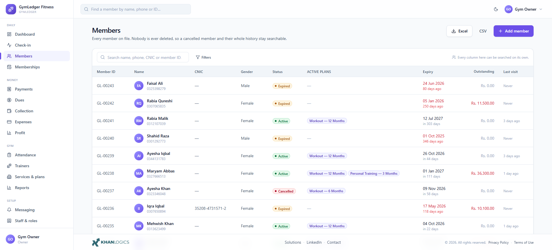This screenshot has height=250, width=552.
Task: Click the RQ avatar for Rabia Qureshi
Action: coord(139,103)
